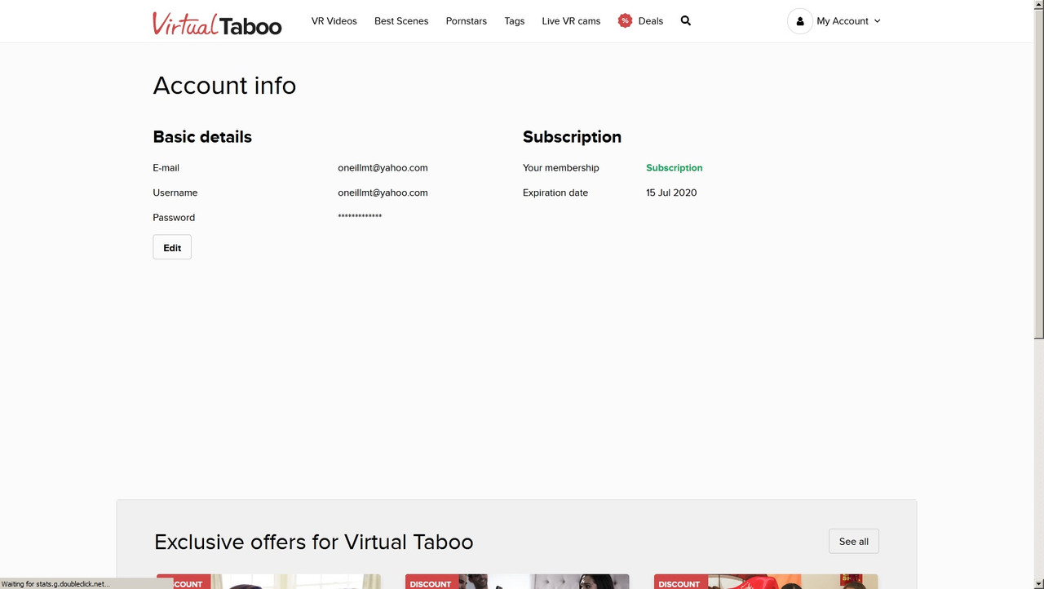Open the VR Videos menu item
1044x589 pixels.
(334, 21)
